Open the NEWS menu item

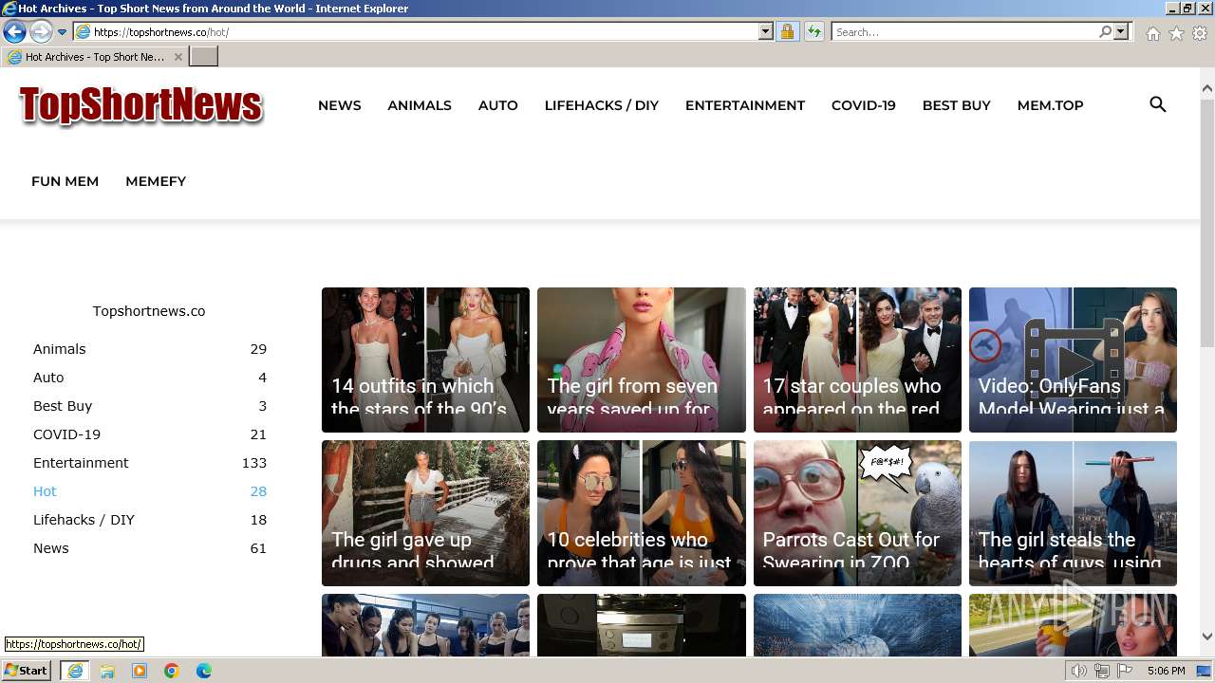point(339,105)
